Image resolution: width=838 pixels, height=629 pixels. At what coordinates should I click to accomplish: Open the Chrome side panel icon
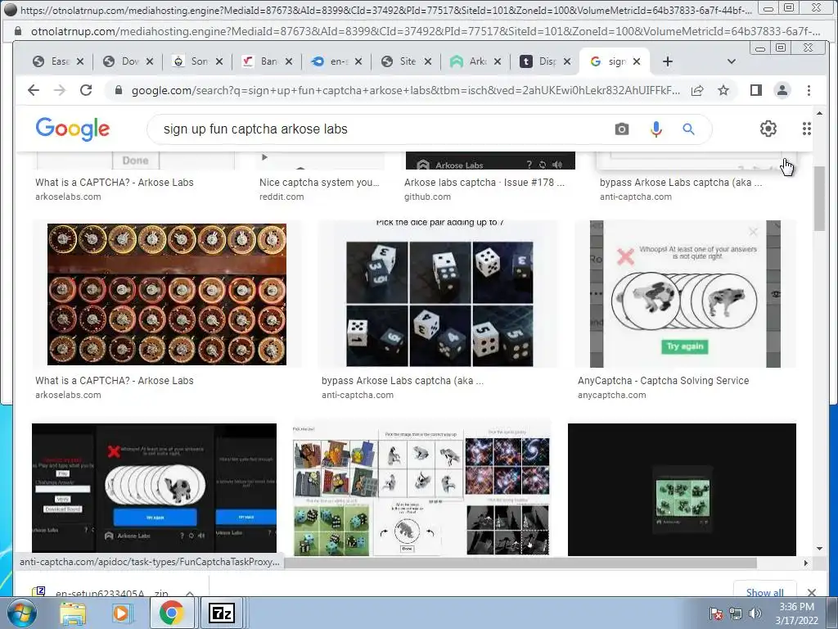[x=755, y=90]
